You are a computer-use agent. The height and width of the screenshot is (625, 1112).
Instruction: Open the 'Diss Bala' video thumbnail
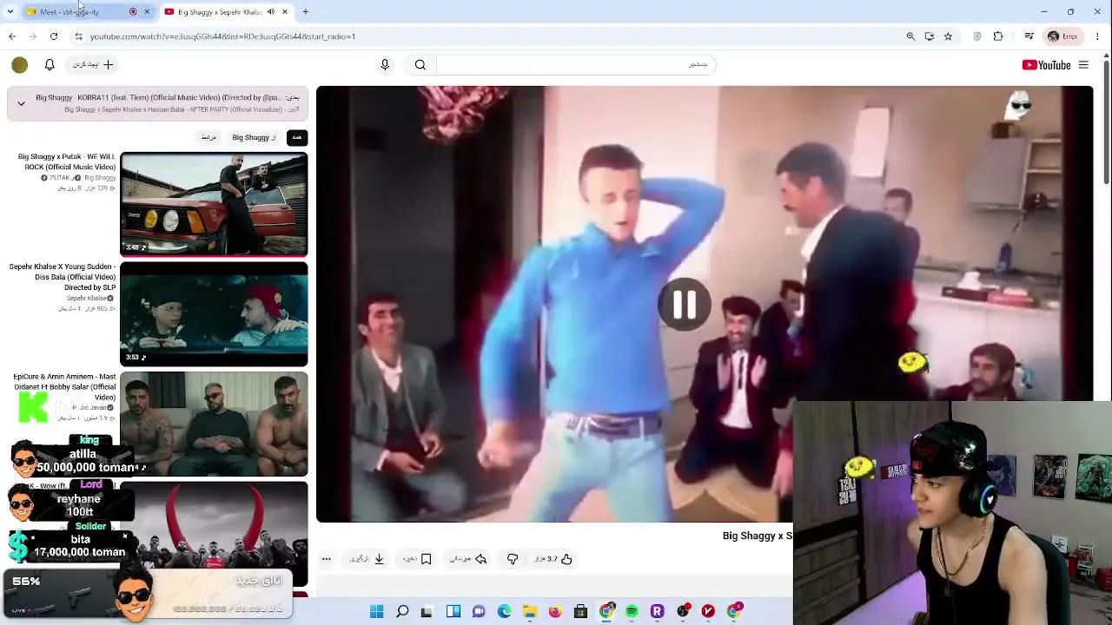tap(214, 313)
